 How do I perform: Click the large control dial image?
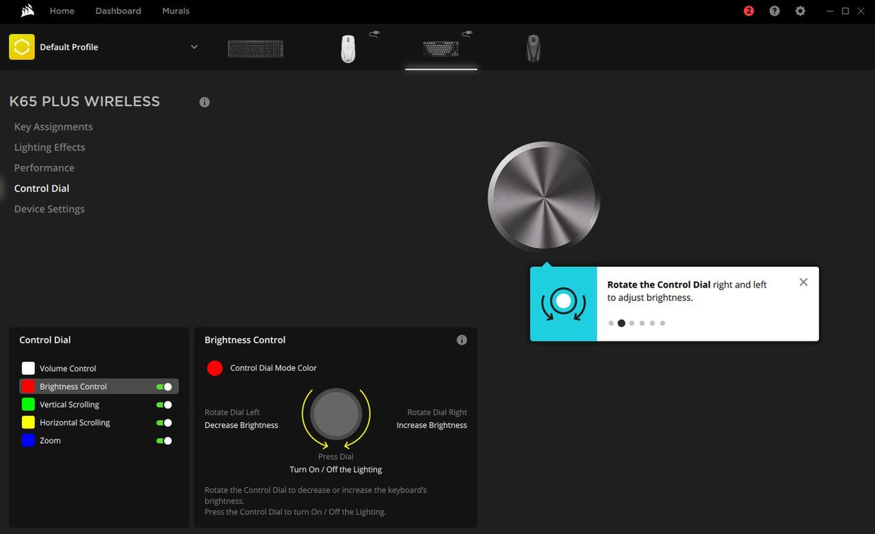point(544,198)
